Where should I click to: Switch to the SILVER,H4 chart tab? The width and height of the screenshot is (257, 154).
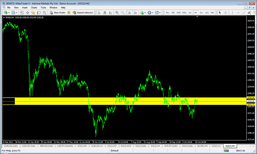tap(202, 146)
